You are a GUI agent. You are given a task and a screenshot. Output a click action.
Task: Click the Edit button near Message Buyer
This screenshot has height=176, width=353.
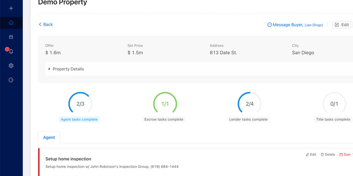(x=342, y=25)
